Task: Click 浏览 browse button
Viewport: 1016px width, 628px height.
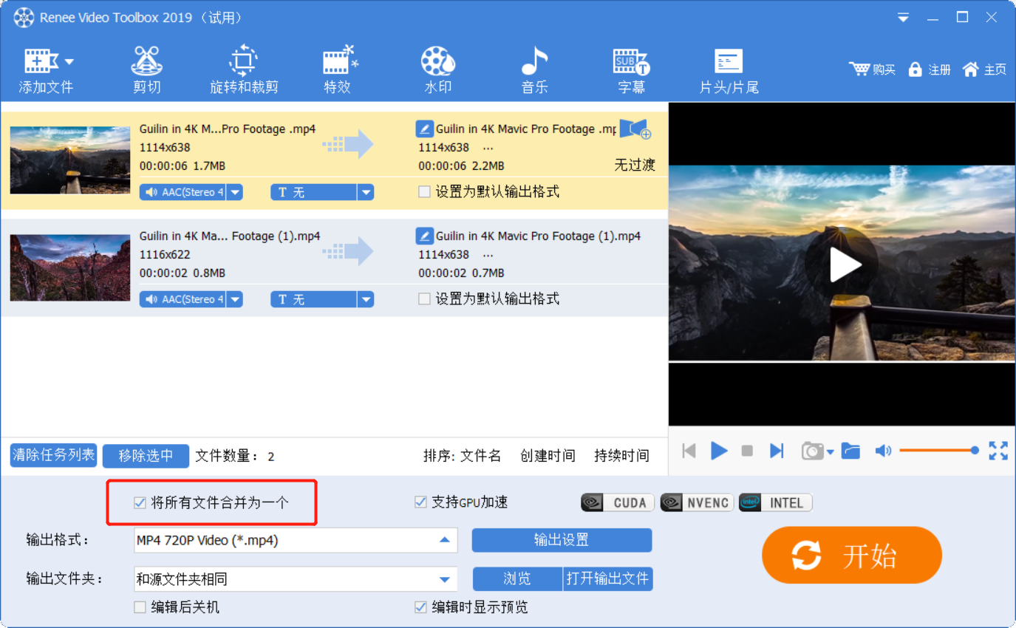Action: point(517,578)
